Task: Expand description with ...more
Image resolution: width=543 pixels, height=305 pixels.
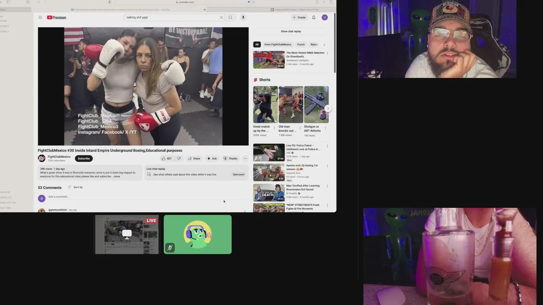Action: click(116, 176)
